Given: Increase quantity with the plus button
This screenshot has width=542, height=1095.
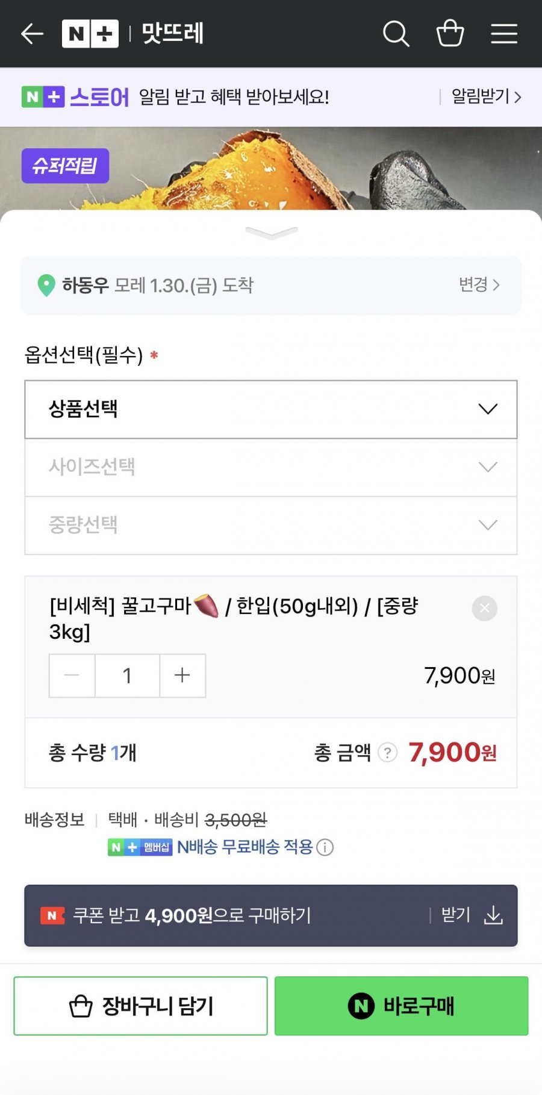Looking at the screenshot, I should click(182, 676).
